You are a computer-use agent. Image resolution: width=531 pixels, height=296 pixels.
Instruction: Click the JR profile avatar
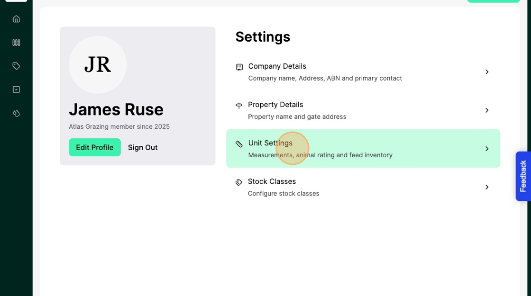coord(98,65)
